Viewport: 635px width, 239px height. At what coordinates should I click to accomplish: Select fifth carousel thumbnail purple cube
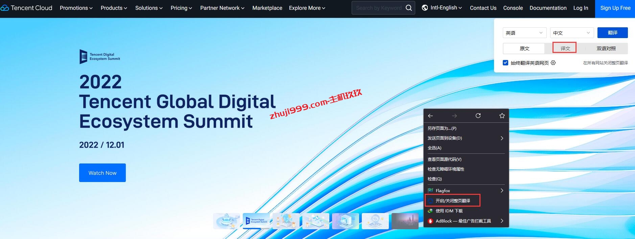point(346,221)
